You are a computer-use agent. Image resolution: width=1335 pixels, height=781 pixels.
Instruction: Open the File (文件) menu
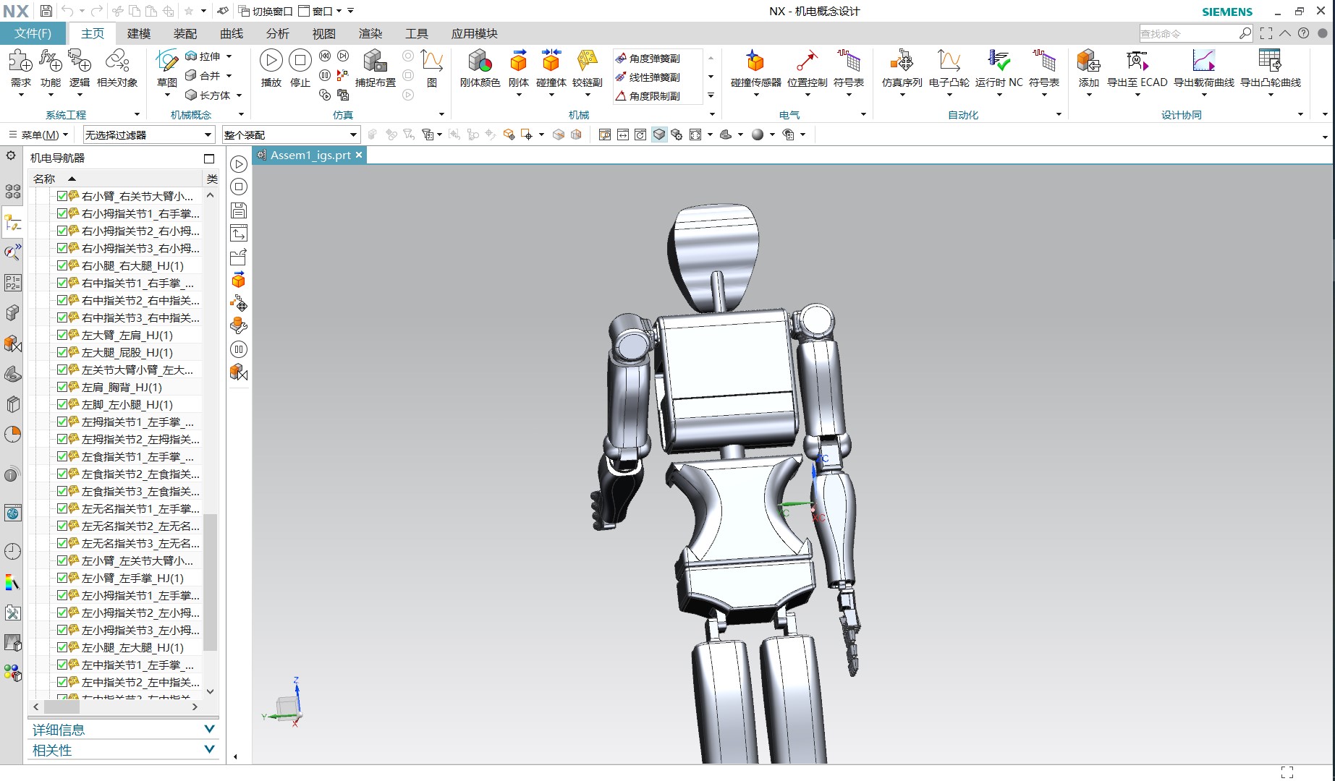tap(33, 33)
